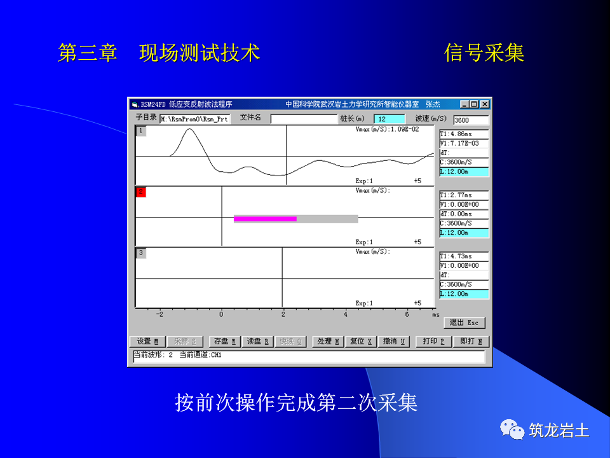Viewport: 610px width, 458px height.
Task: Click the magenta progress bar in channel 2
Action: click(265, 219)
